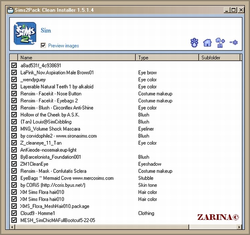Select EyeBags ~ Mermaid Cove entry
This screenshot has height=235, width=250.
click(x=67, y=178)
